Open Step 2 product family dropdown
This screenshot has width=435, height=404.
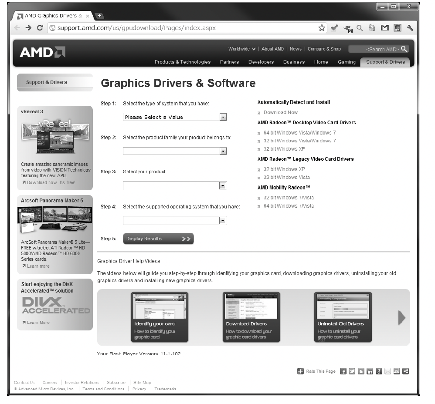(x=175, y=151)
